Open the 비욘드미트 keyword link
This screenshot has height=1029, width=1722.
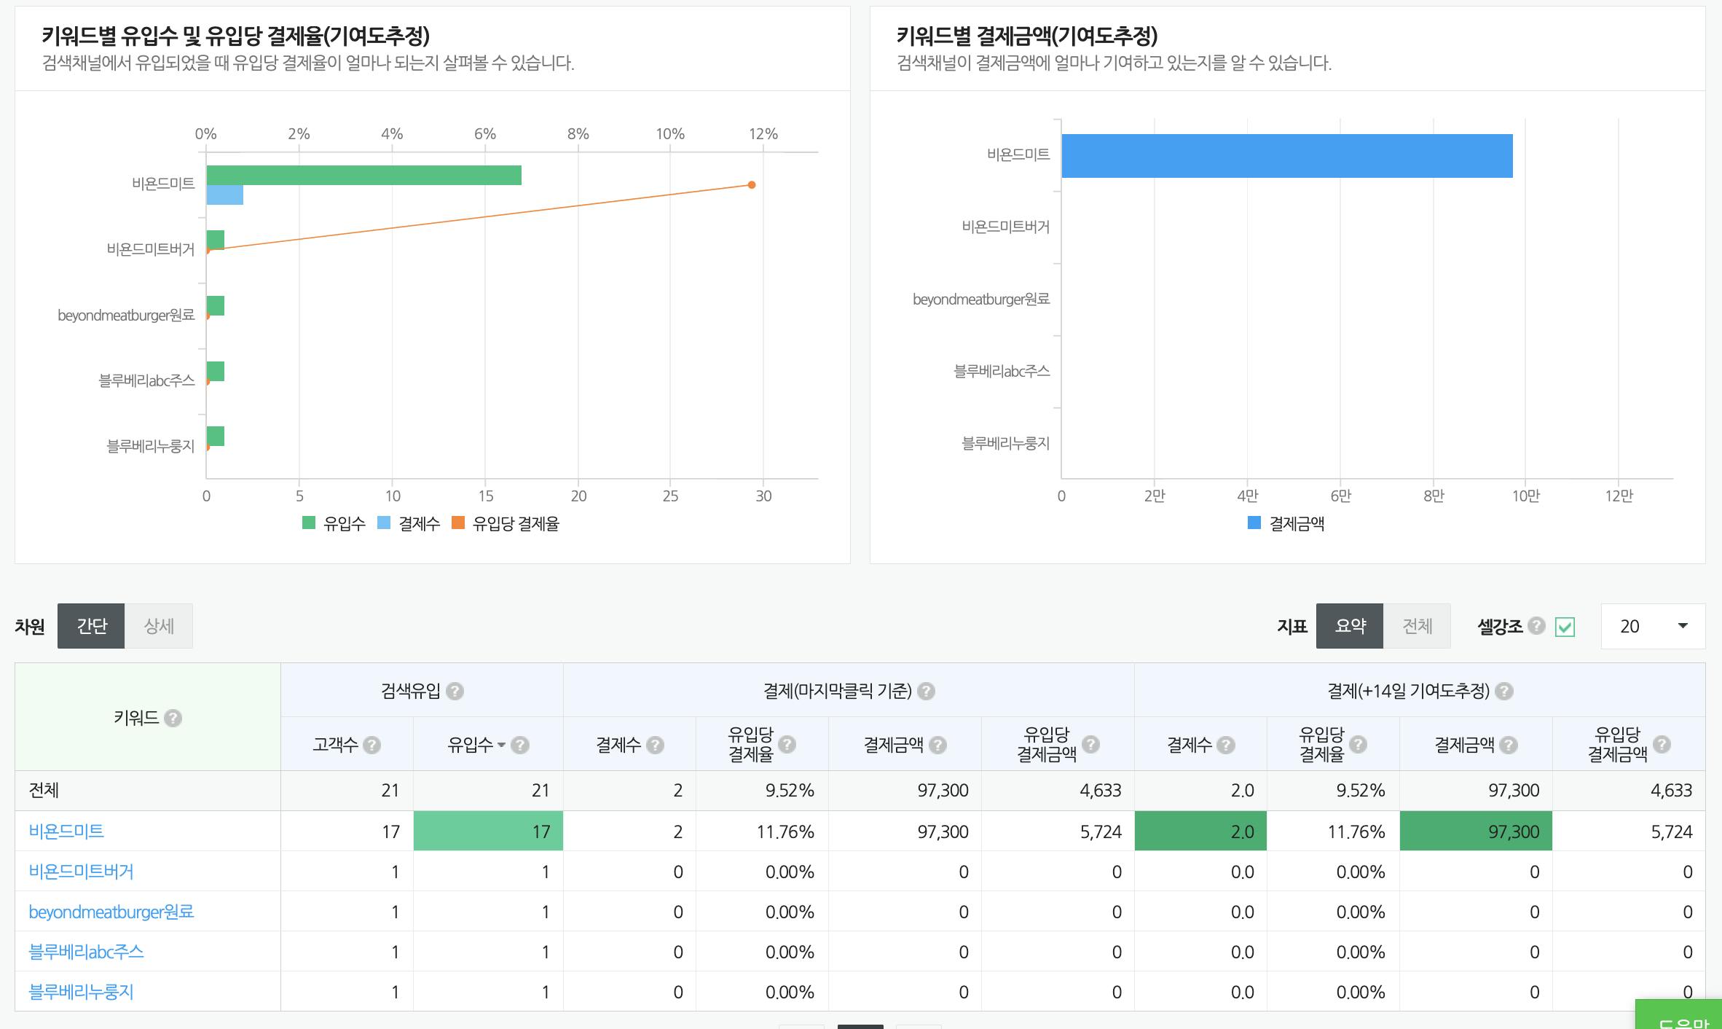(66, 831)
